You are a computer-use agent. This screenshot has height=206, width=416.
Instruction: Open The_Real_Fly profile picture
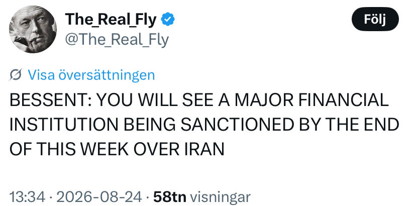click(33, 29)
